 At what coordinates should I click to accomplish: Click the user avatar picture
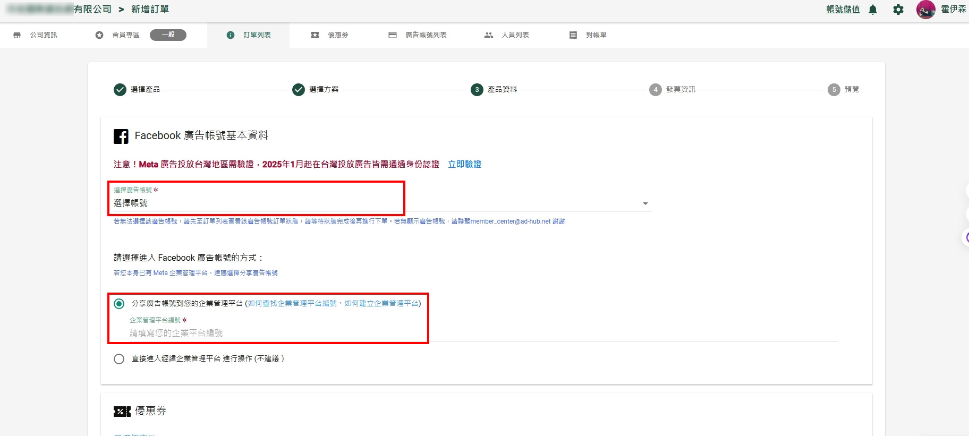click(x=925, y=10)
